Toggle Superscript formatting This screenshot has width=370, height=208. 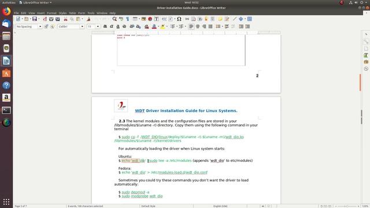pos(132,27)
